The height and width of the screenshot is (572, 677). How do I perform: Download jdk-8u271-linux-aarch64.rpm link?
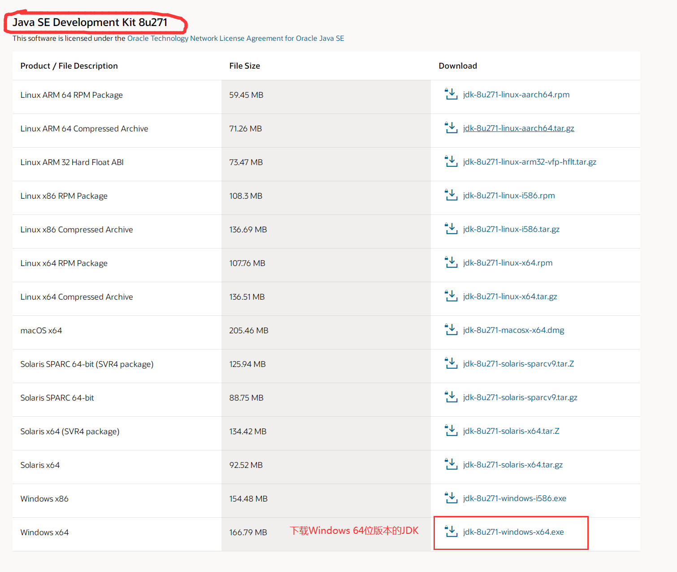(x=516, y=95)
